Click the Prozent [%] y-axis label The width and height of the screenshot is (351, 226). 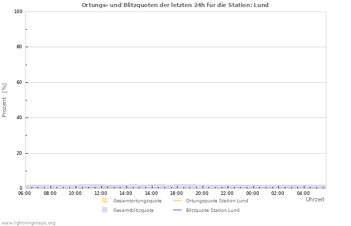coord(5,100)
